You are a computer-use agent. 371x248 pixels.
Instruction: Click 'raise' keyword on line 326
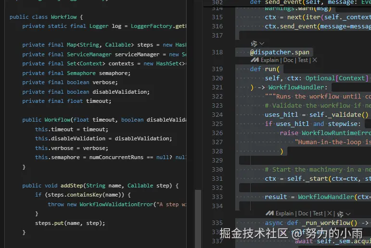[289, 133]
